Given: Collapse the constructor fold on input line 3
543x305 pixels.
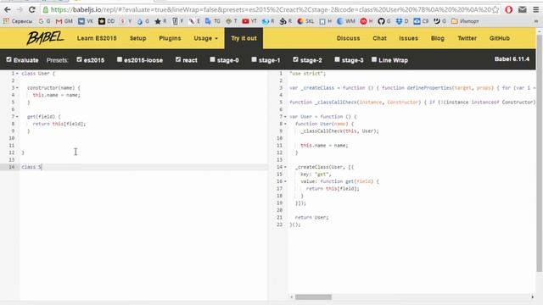Looking at the screenshot, I should (17, 88).
